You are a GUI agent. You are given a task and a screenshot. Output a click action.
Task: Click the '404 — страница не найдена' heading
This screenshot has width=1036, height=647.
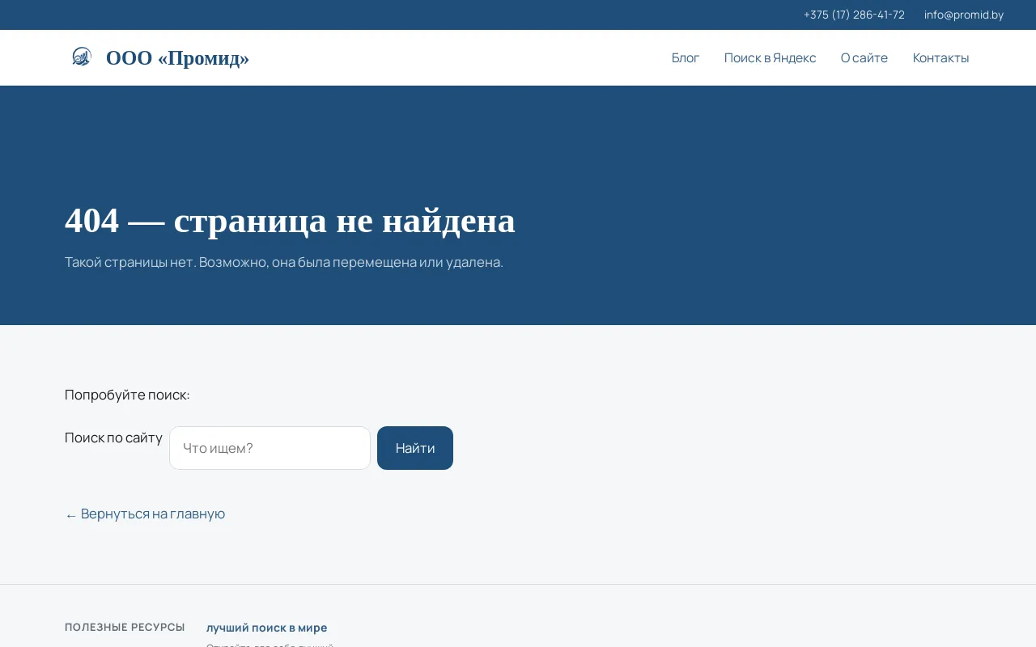coord(290,220)
